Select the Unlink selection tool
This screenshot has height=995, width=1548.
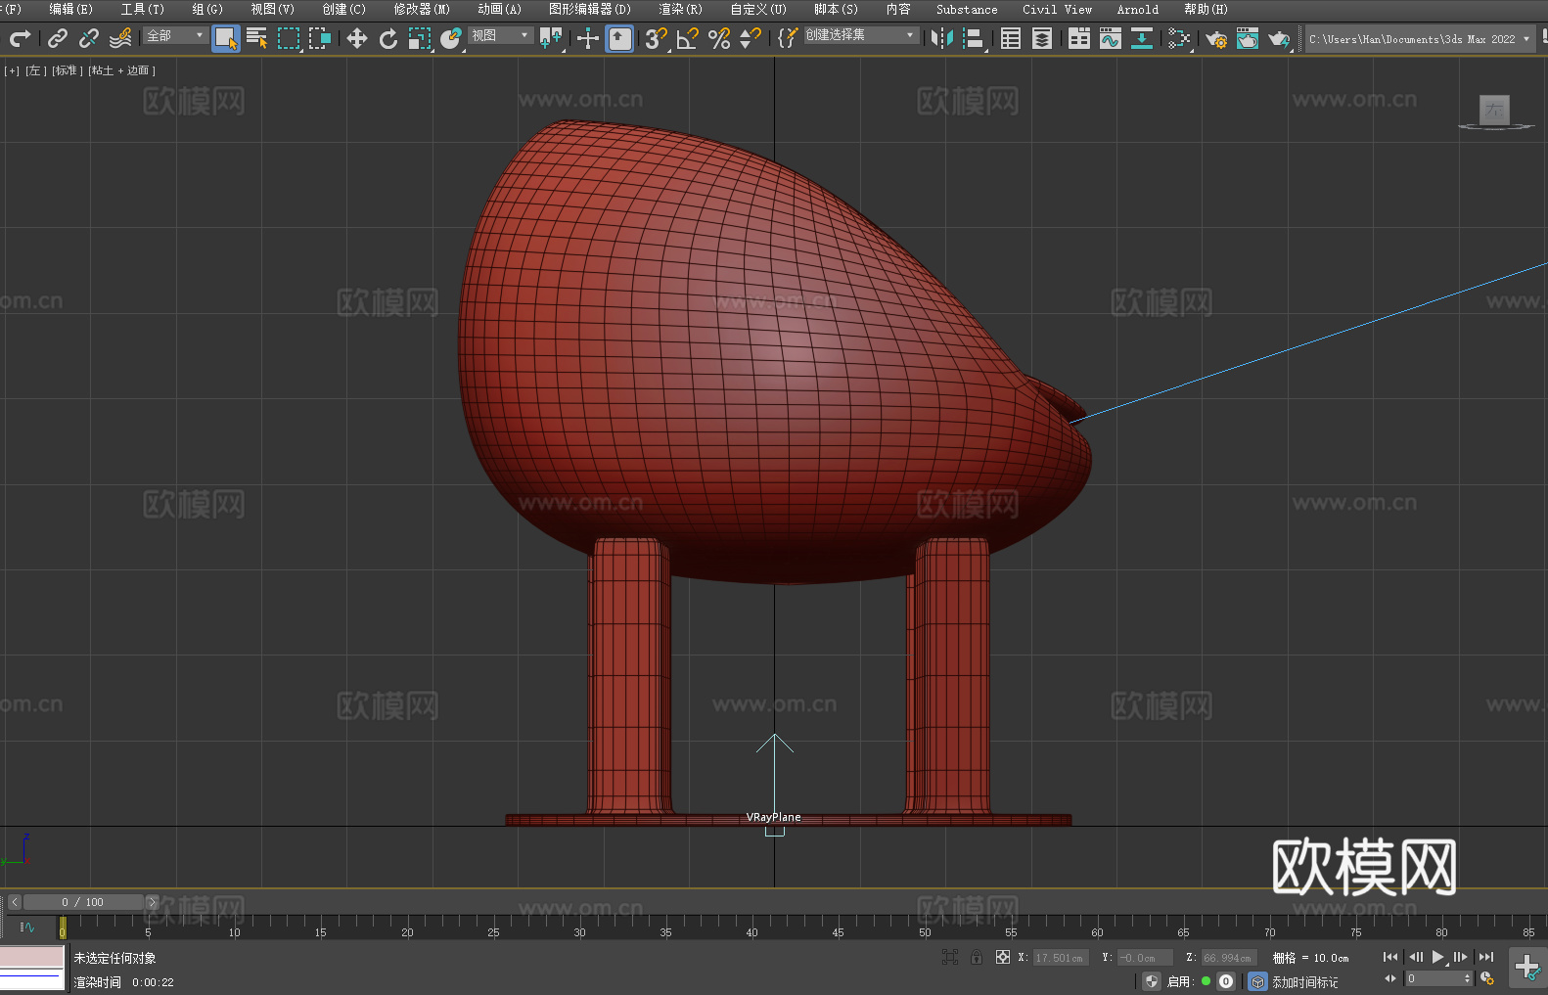tap(89, 38)
